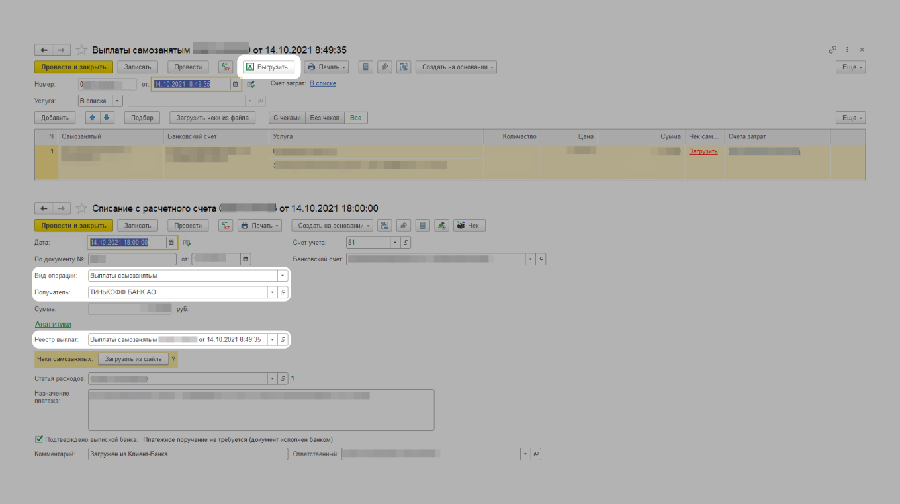The height and width of the screenshot is (504, 900).
Task: Open the Печать menu in the lower document
Action: [x=259, y=226]
